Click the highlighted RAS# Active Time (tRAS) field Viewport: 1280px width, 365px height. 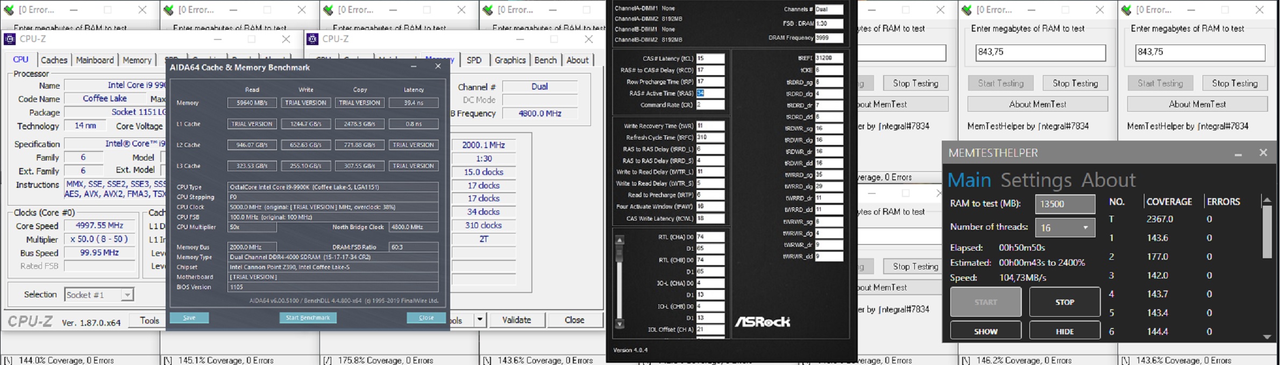click(710, 93)
